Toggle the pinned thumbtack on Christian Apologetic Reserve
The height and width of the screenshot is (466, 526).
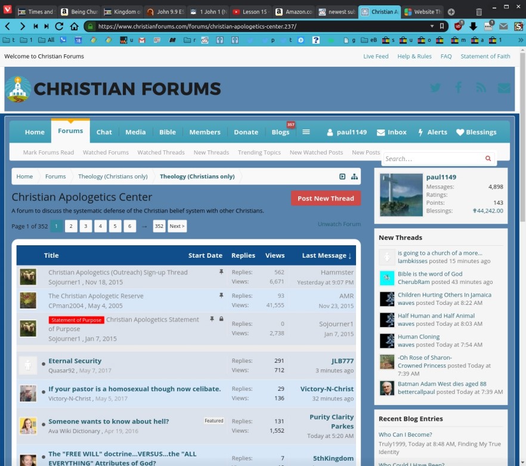(x=221, y=295)
